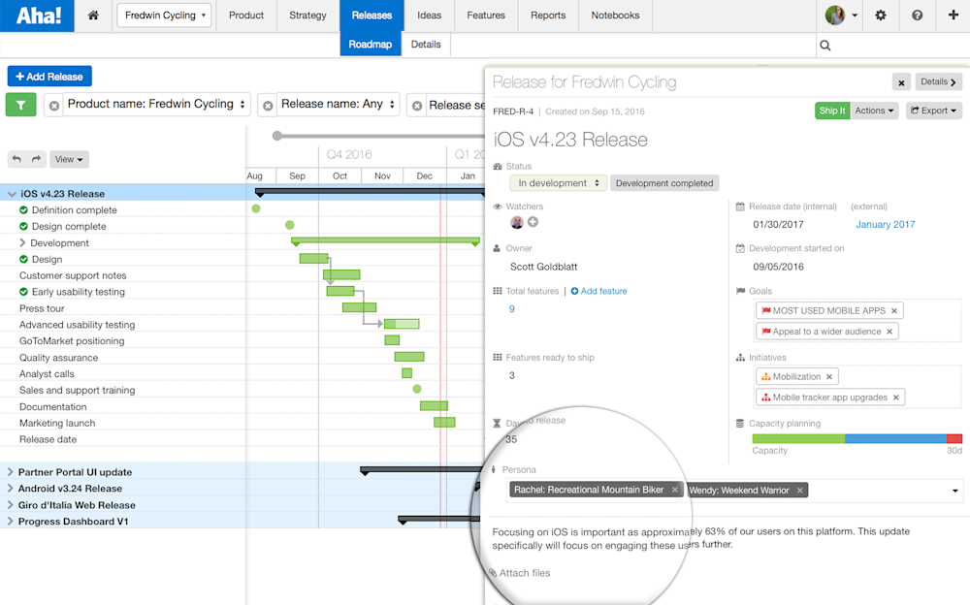
Task: Click the plus icon in the top-right navbar
Action: pyautogui.click(x=954, y=16)
